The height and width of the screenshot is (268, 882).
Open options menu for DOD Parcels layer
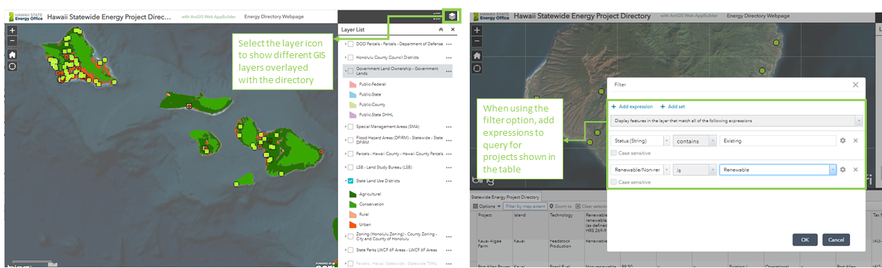pos(448,44)
